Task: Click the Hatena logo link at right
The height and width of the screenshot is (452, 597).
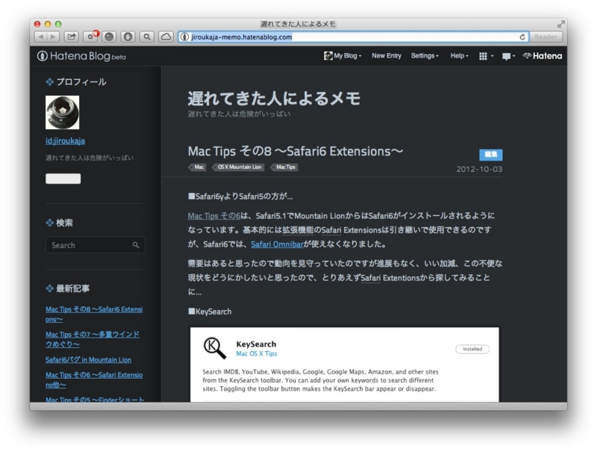Action: click(x=543, y=56)
